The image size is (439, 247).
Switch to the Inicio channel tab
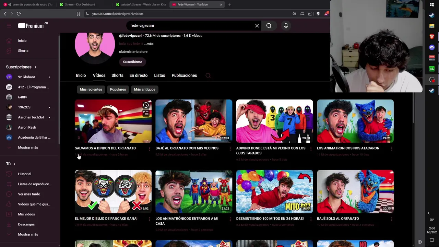point(81,75)
